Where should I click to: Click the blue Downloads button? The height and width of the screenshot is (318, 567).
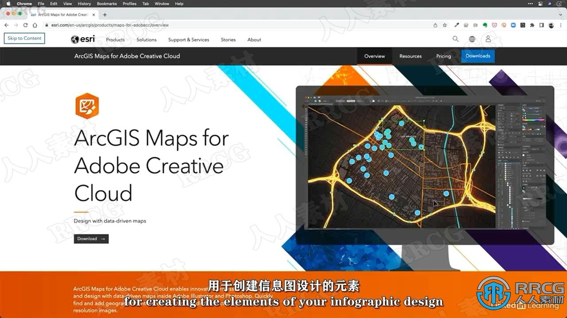tap(478, 56)
